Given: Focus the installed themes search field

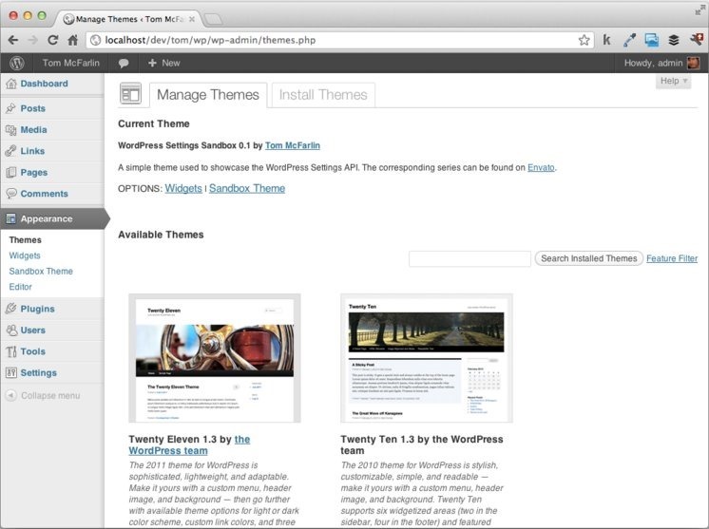Looking at the screenshot, I should click(x=469, y=259).
